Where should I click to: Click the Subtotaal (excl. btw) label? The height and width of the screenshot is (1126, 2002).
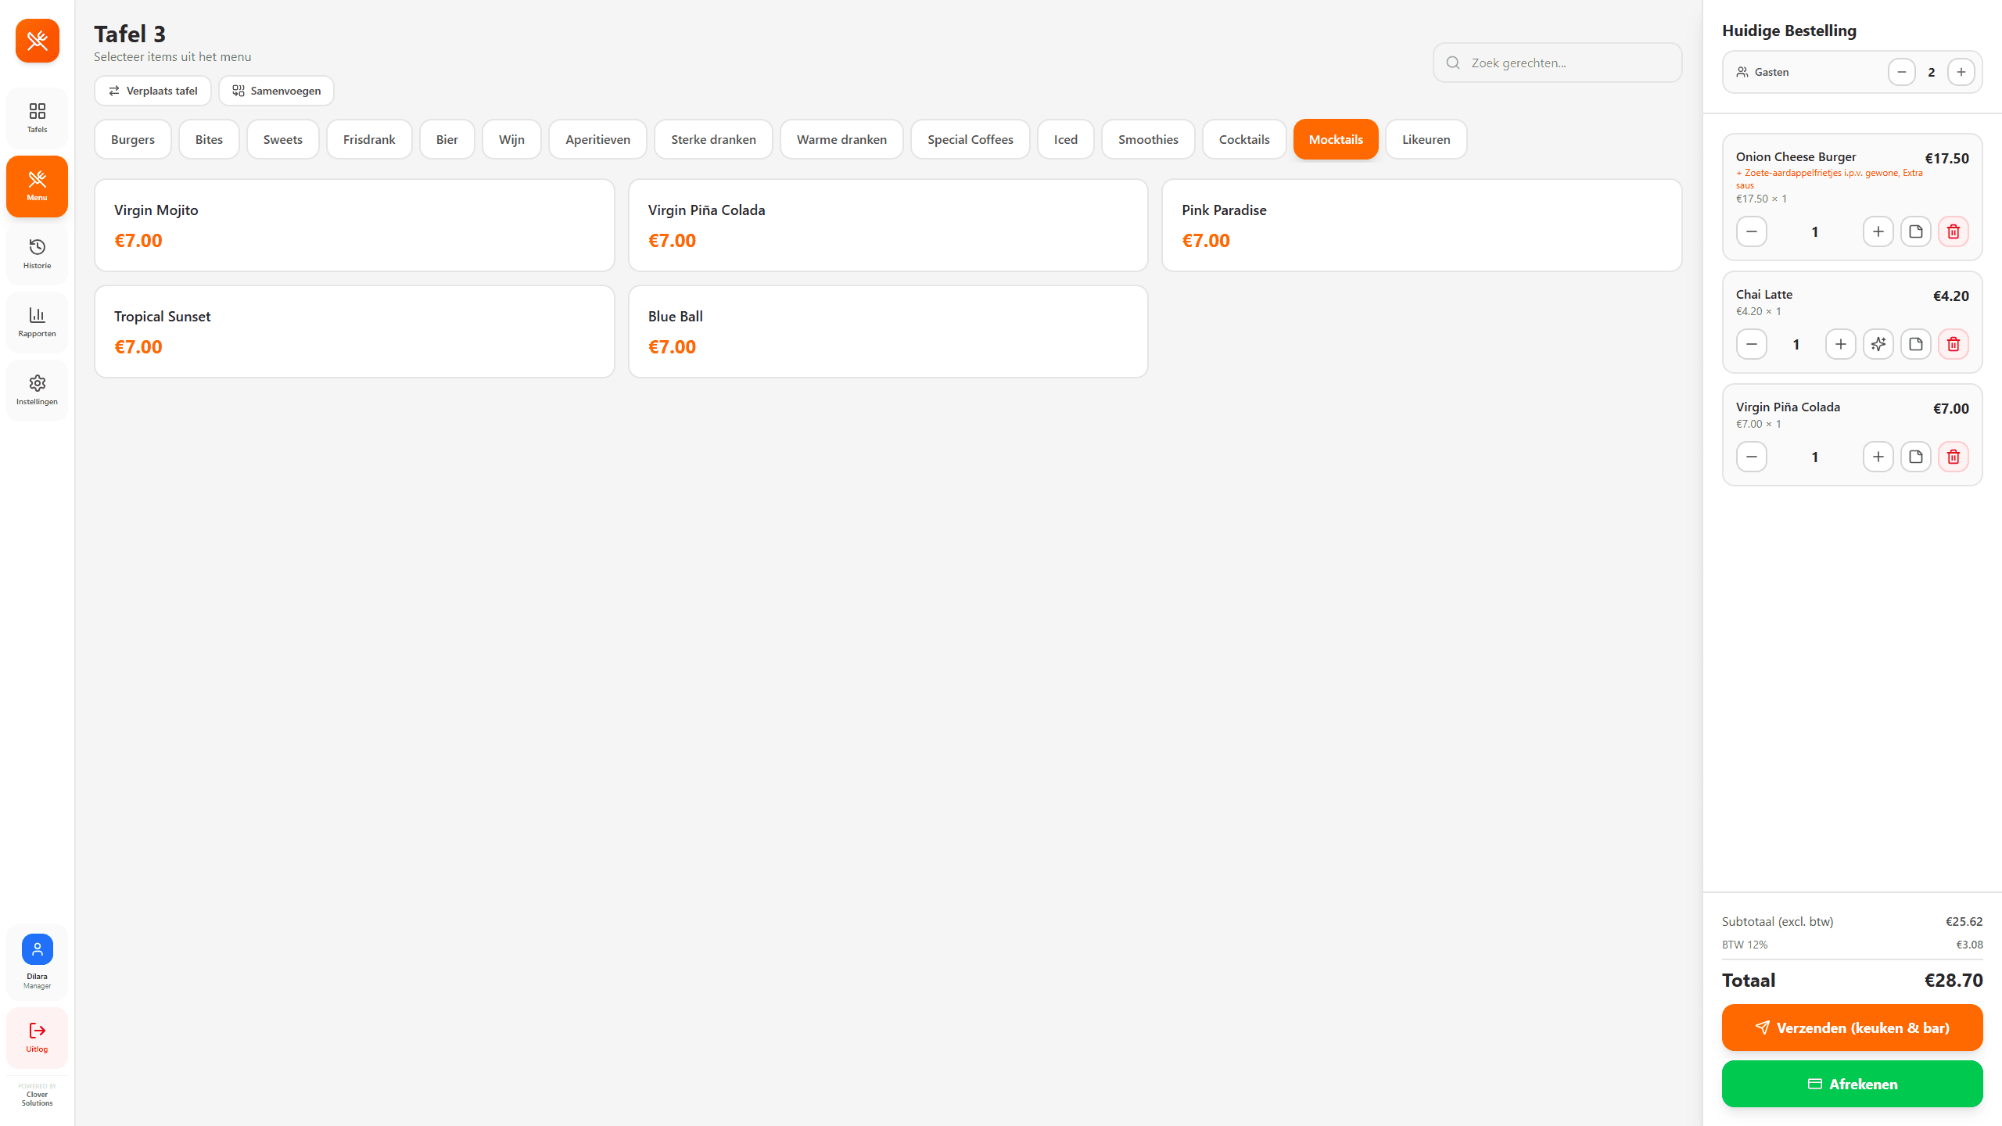pyautogui.click(x=1778, y=921)
